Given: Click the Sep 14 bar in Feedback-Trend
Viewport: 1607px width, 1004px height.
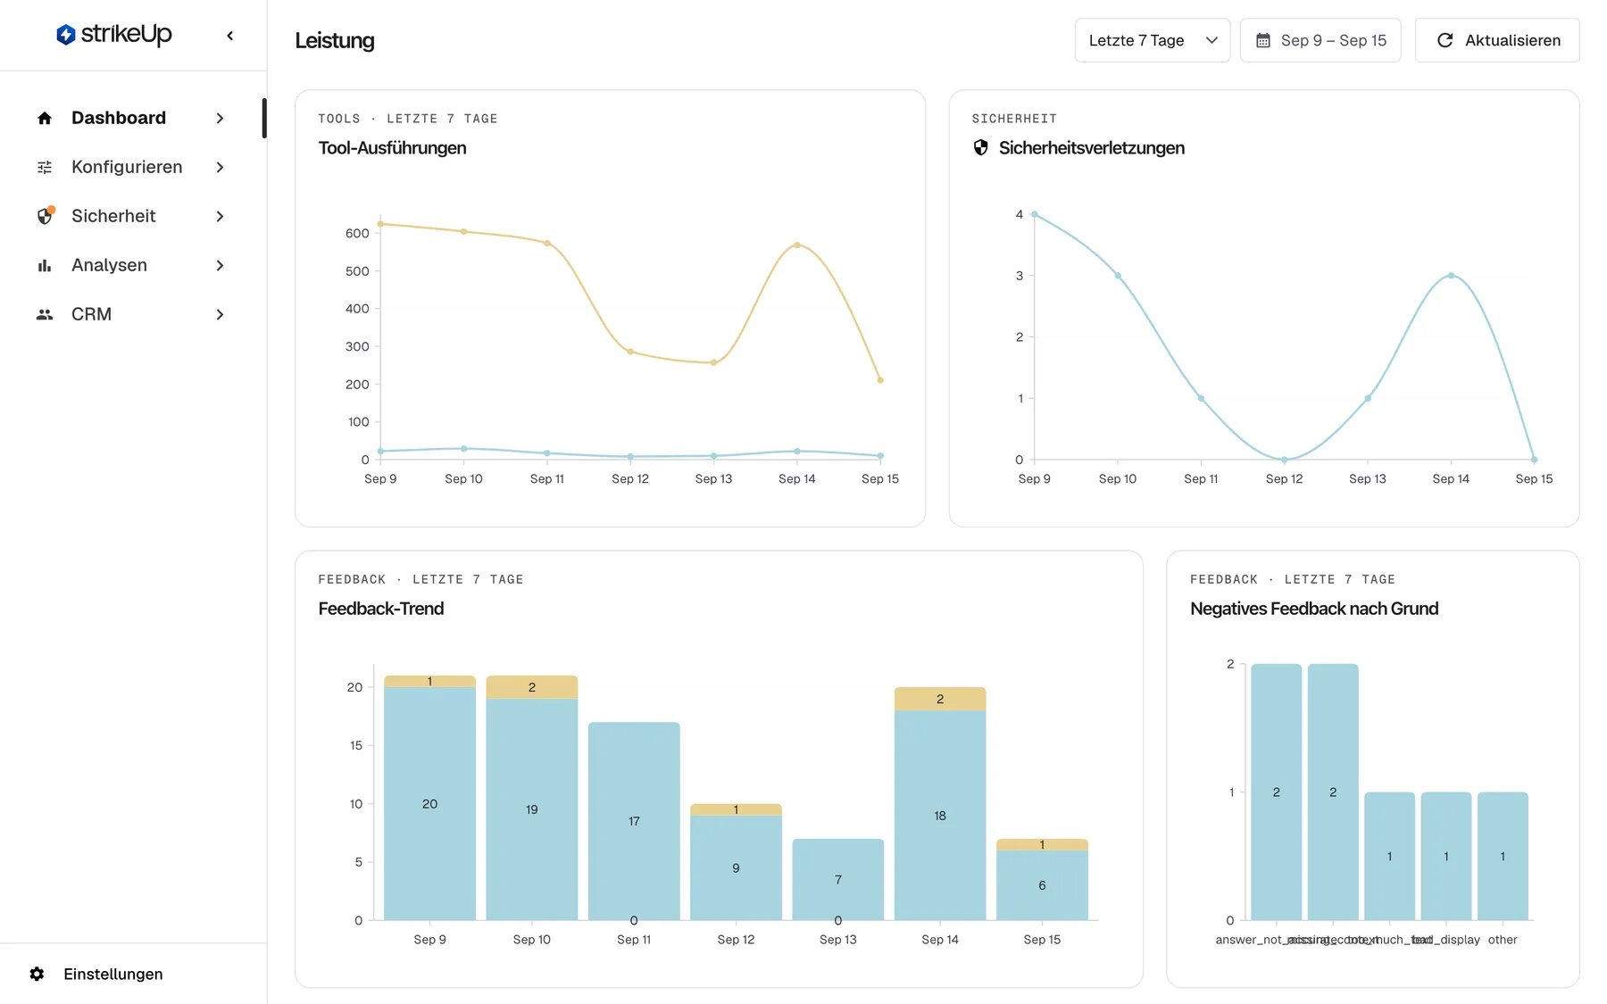Looking at the screenshot, I should point(940,803).
